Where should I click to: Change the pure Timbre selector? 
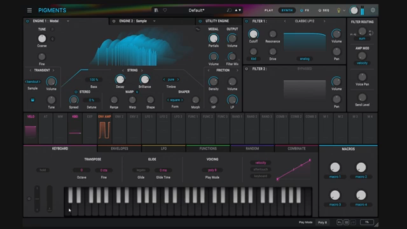click(x=171, y=80)
